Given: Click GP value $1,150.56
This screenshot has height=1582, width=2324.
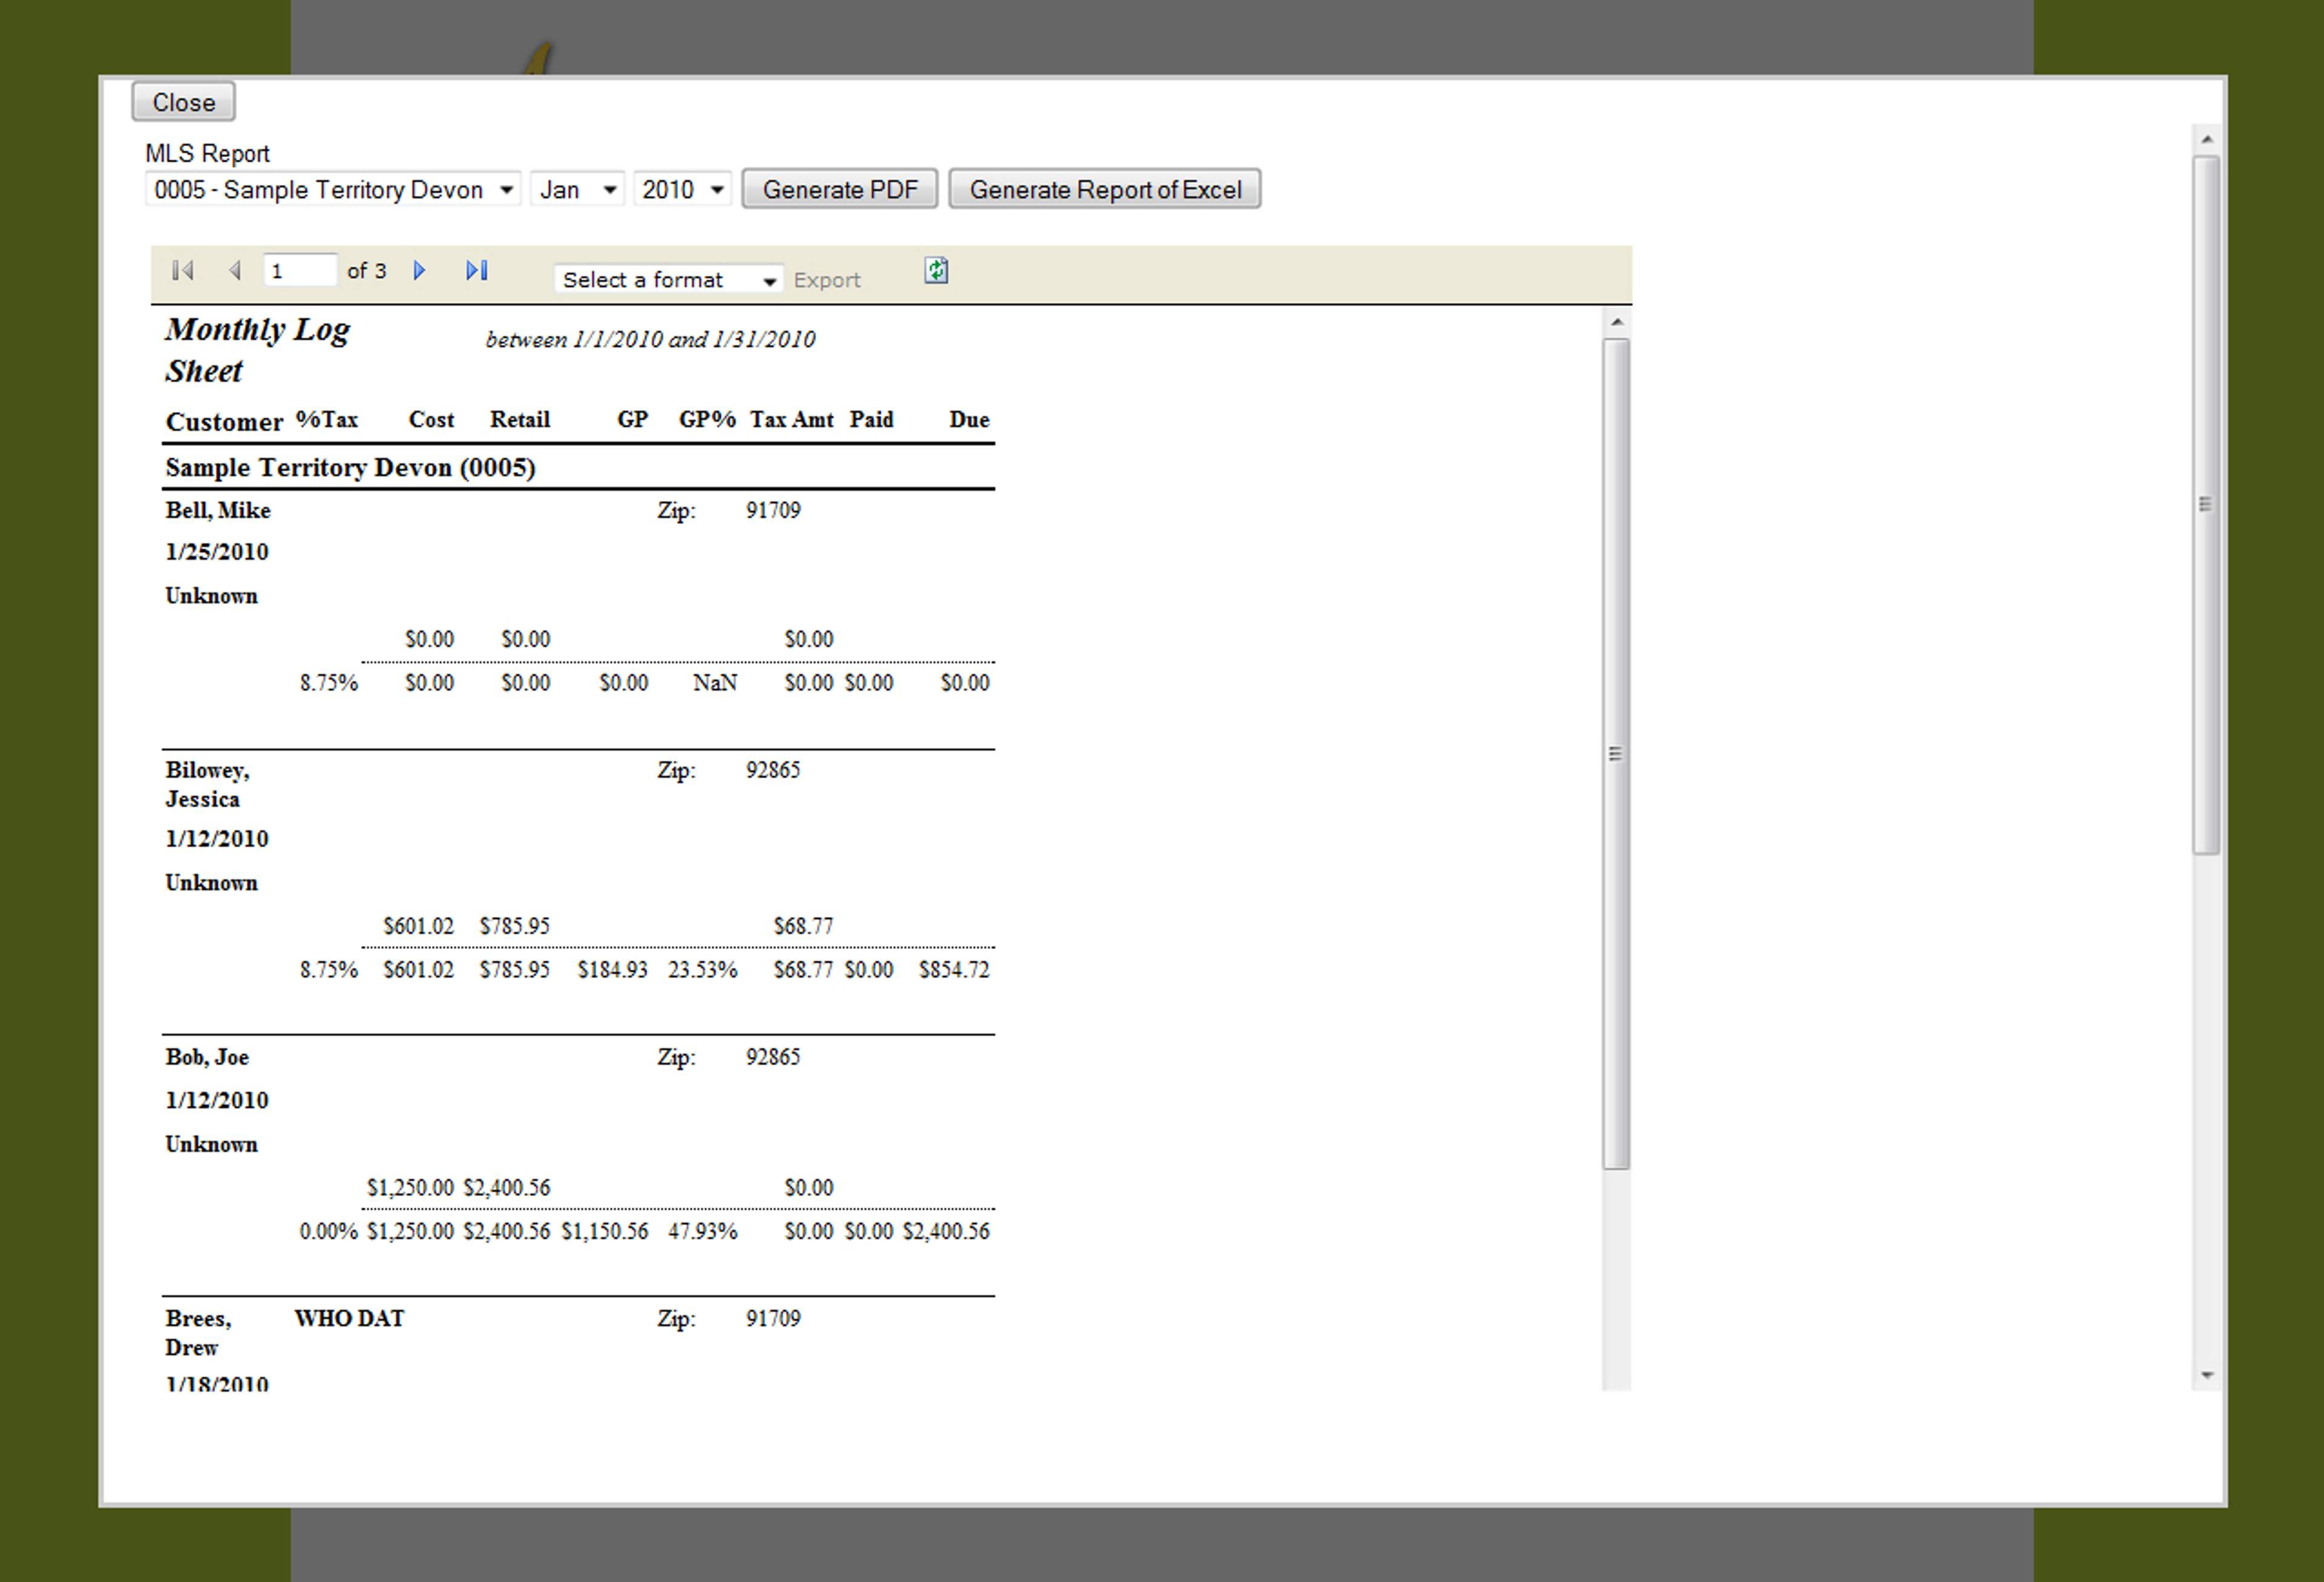Looking at the screenshot, I should click(604, 1231).
